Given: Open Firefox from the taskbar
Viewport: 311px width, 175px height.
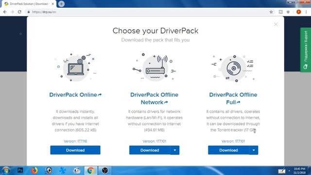Looking at the screenshot, I should click(35, 171).
